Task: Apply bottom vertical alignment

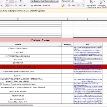Action: pyautogui.click(x=16, y=1)
